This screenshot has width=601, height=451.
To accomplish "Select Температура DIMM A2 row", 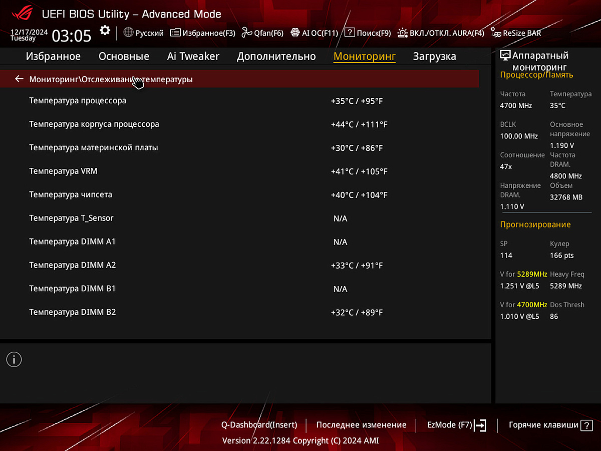I will click(x=239, y=266).
